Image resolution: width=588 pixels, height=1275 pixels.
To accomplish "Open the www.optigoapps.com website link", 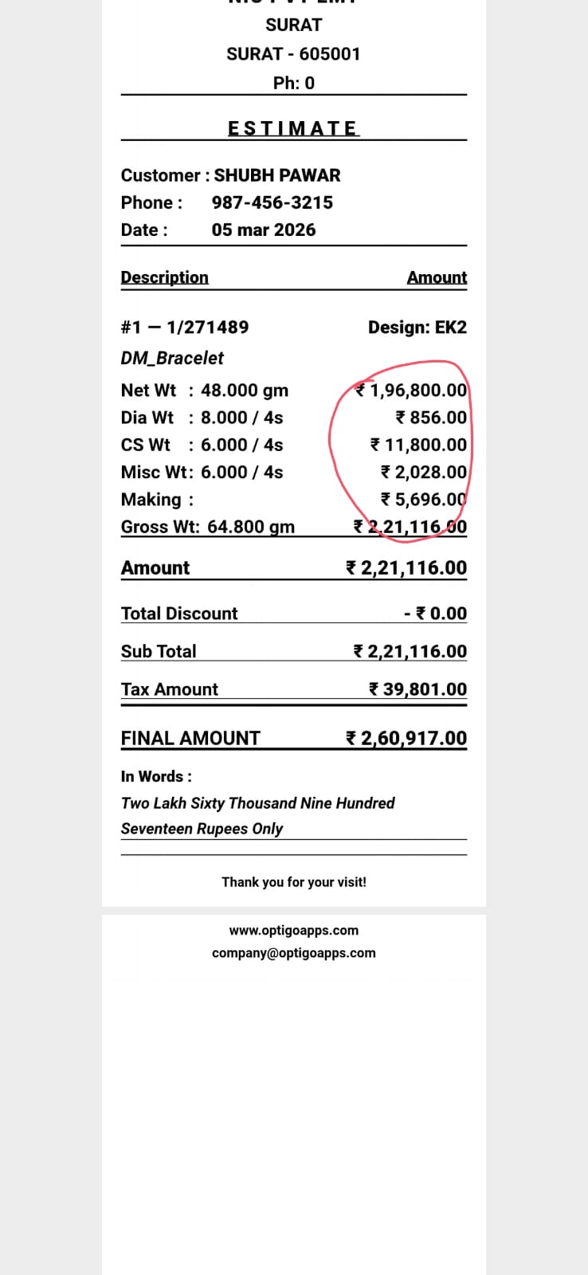I will tap(293, 930).
